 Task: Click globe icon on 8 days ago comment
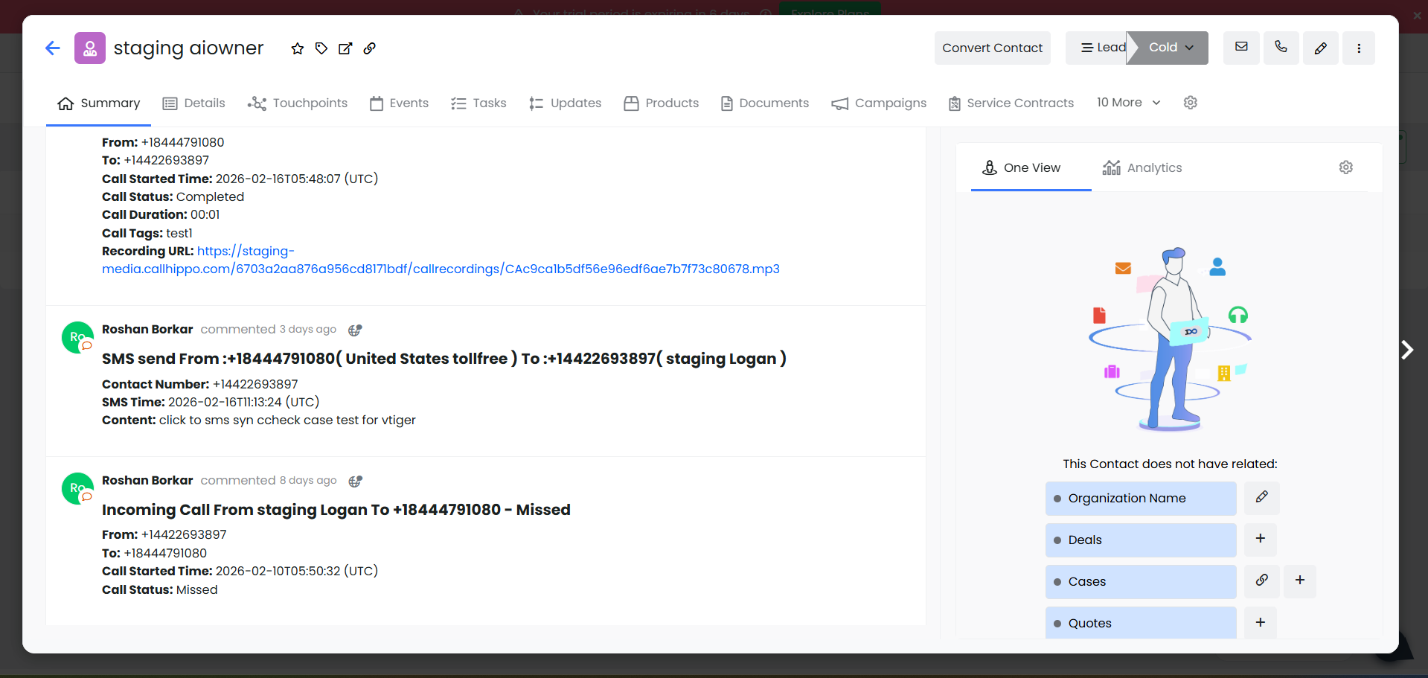[x=356, y=481]
